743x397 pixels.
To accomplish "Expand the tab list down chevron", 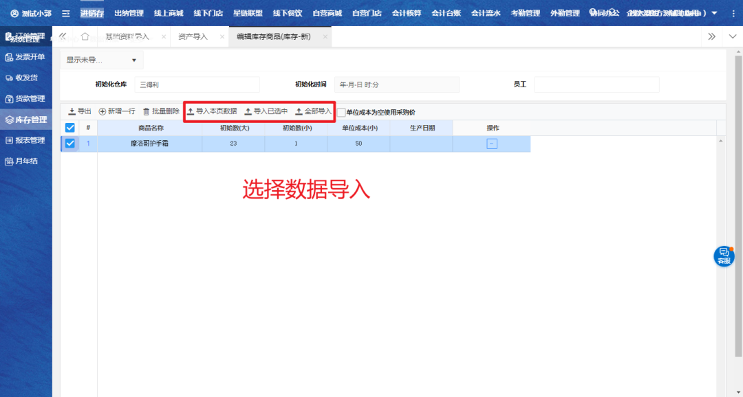I will pos(732,36).
